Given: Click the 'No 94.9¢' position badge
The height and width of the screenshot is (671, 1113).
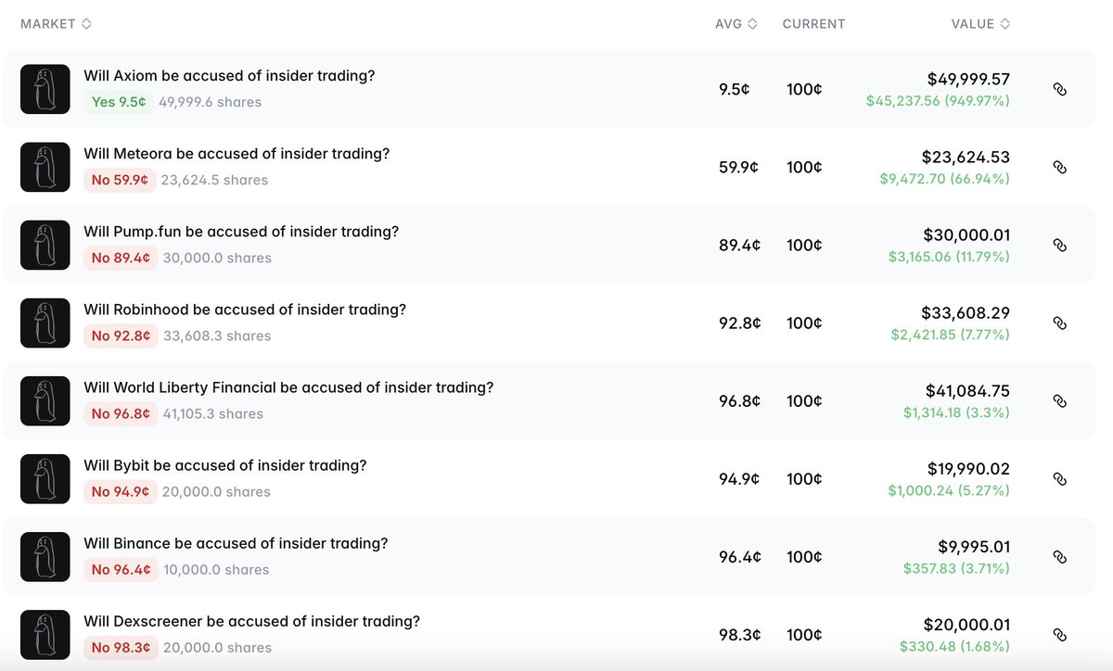Looking at the screenshot, I should tap(121, 491).
